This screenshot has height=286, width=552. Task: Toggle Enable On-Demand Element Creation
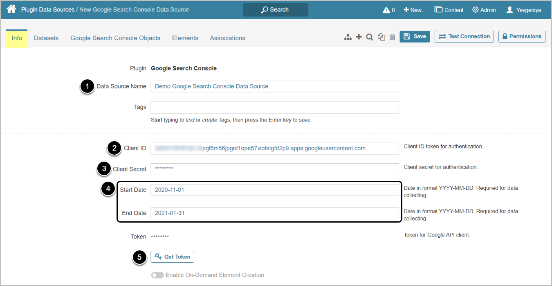(157, 275)
